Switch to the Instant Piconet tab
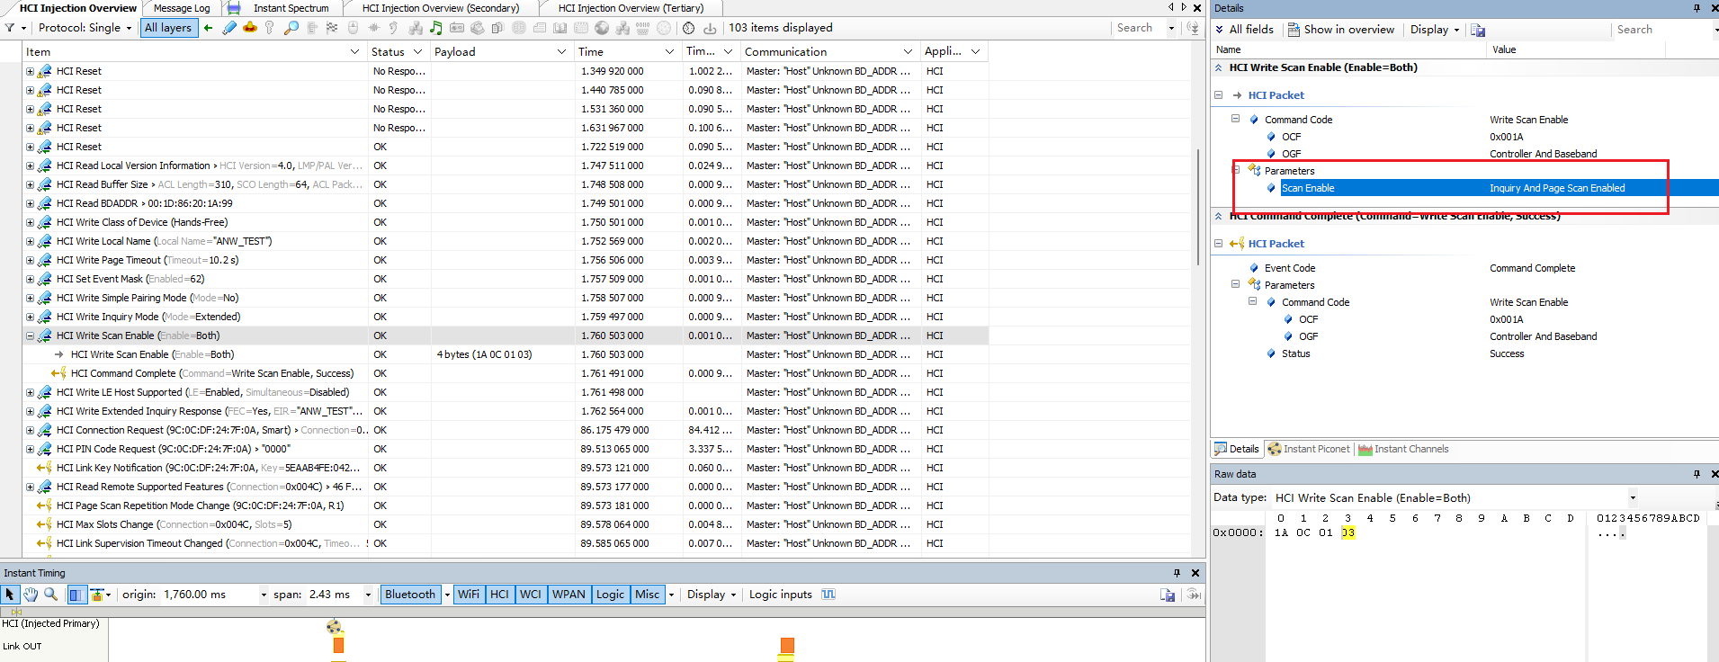 click(1309, 449)
